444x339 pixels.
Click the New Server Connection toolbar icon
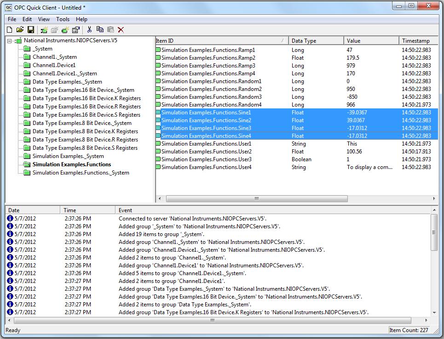click(44, 30)
